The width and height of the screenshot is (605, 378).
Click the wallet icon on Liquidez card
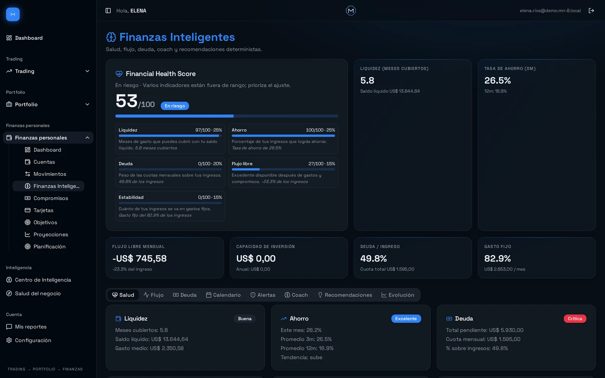[x=118, y=319]
